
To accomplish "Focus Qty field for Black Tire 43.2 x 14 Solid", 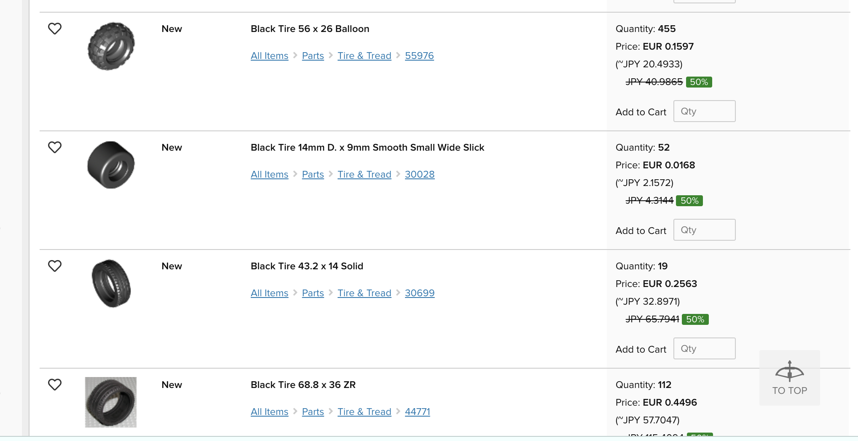I will (x=705, y=348).
